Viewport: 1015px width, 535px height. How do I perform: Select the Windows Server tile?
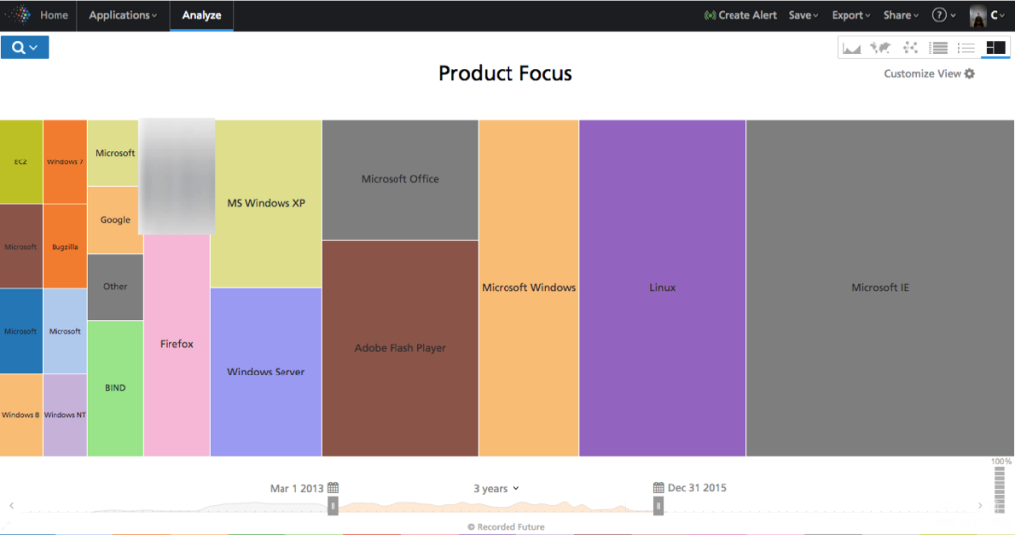266,372
